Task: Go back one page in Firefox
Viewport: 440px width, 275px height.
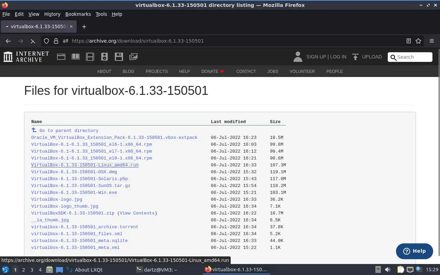Action: click(8, 41)
